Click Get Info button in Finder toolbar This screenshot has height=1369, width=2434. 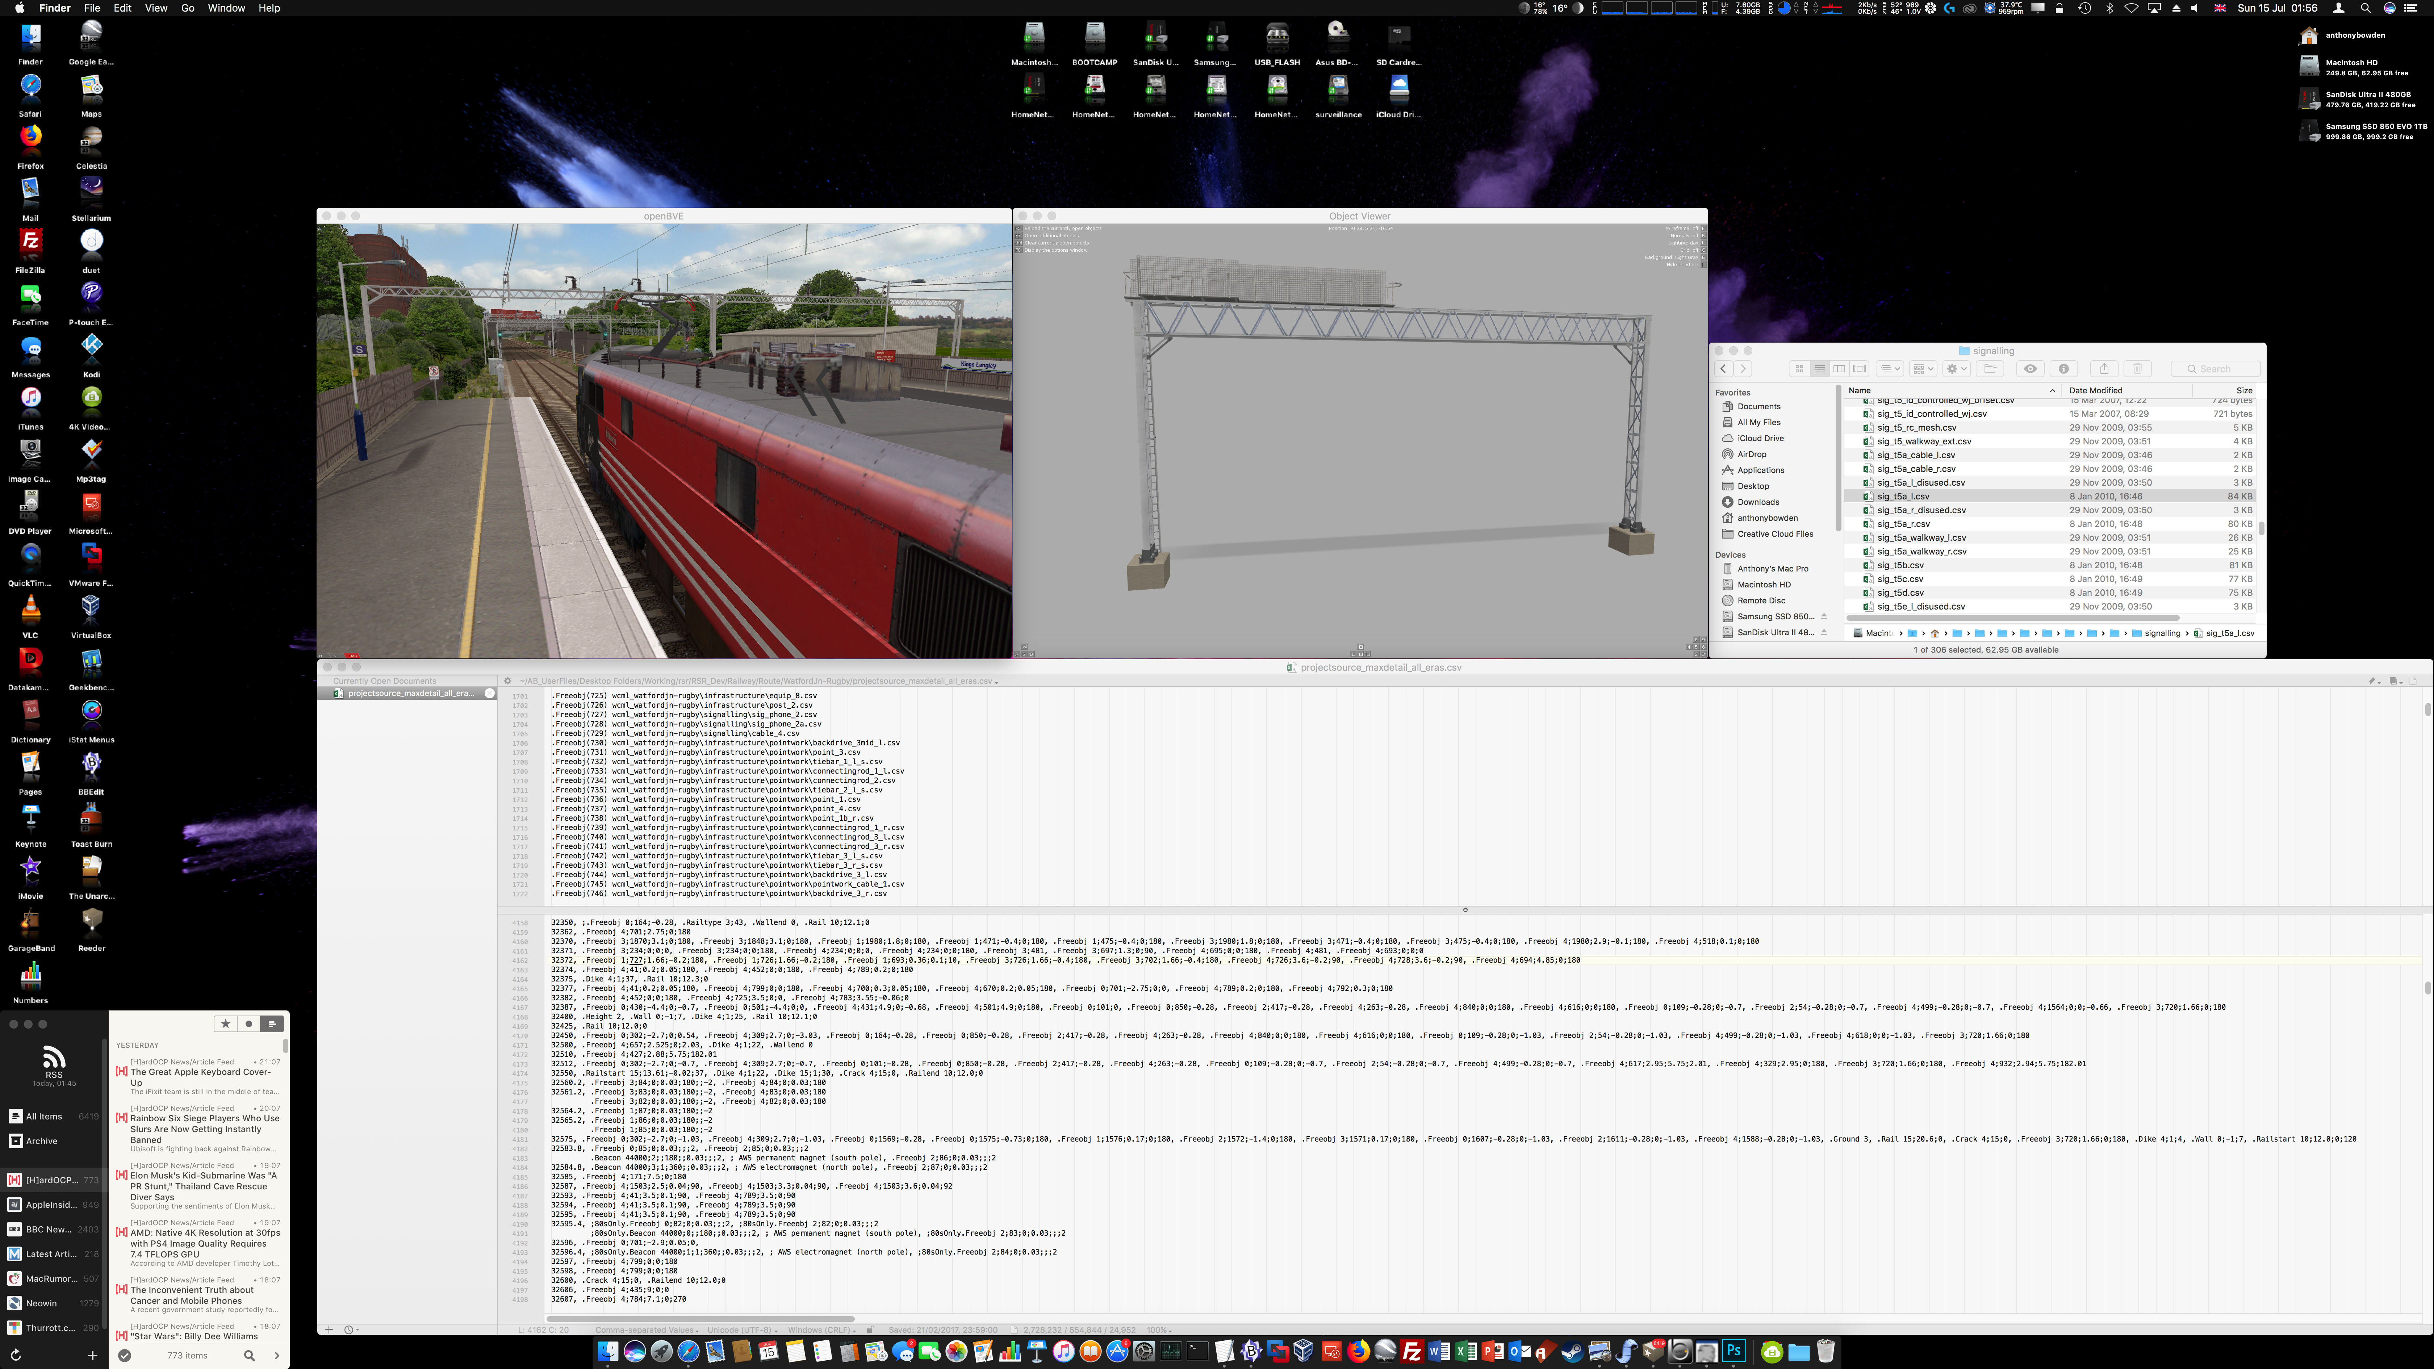[2063, 368]
